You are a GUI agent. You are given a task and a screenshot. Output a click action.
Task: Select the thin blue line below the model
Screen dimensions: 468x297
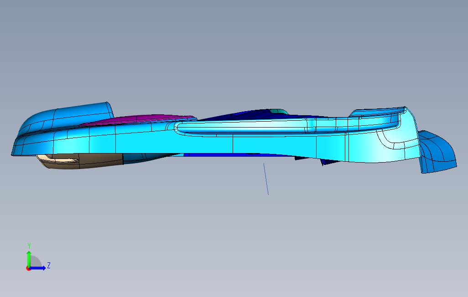(266, 179)
